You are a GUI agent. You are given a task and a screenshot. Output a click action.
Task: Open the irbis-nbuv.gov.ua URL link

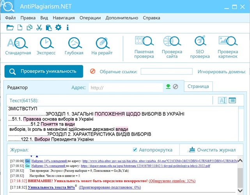pos(160,161)
